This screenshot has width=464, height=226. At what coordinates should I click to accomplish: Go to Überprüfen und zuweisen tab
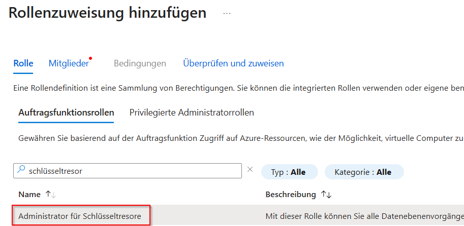233,63
